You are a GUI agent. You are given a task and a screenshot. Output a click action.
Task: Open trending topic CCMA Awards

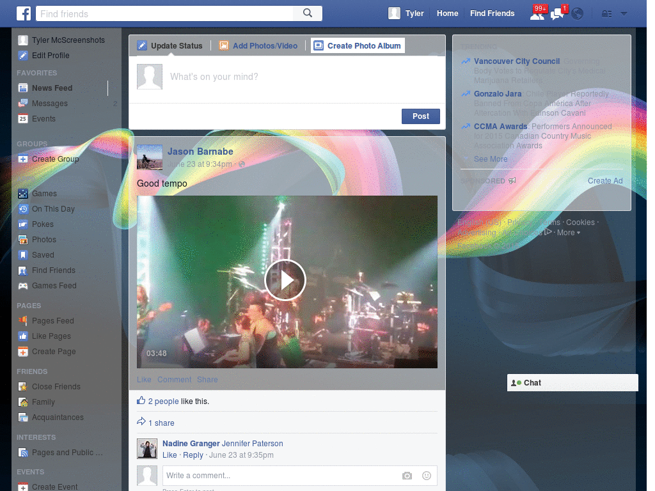(x=500, y=127)
